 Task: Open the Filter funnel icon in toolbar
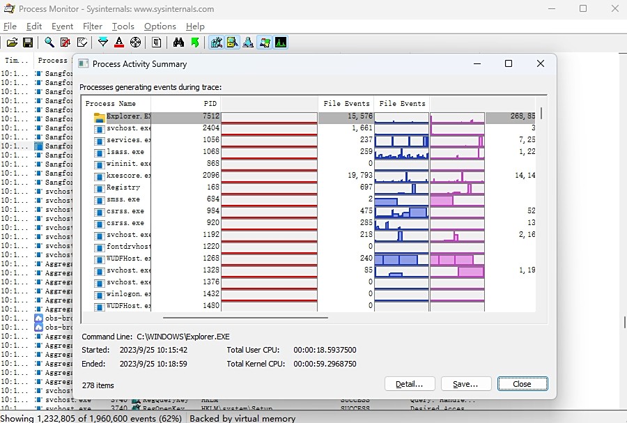(x=103, y=43)
